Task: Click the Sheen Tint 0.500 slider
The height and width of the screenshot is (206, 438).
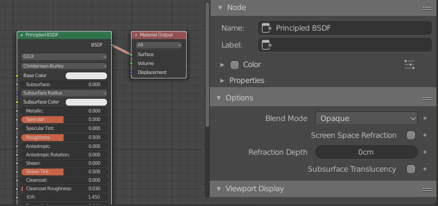Action: [x=64, y=172]
